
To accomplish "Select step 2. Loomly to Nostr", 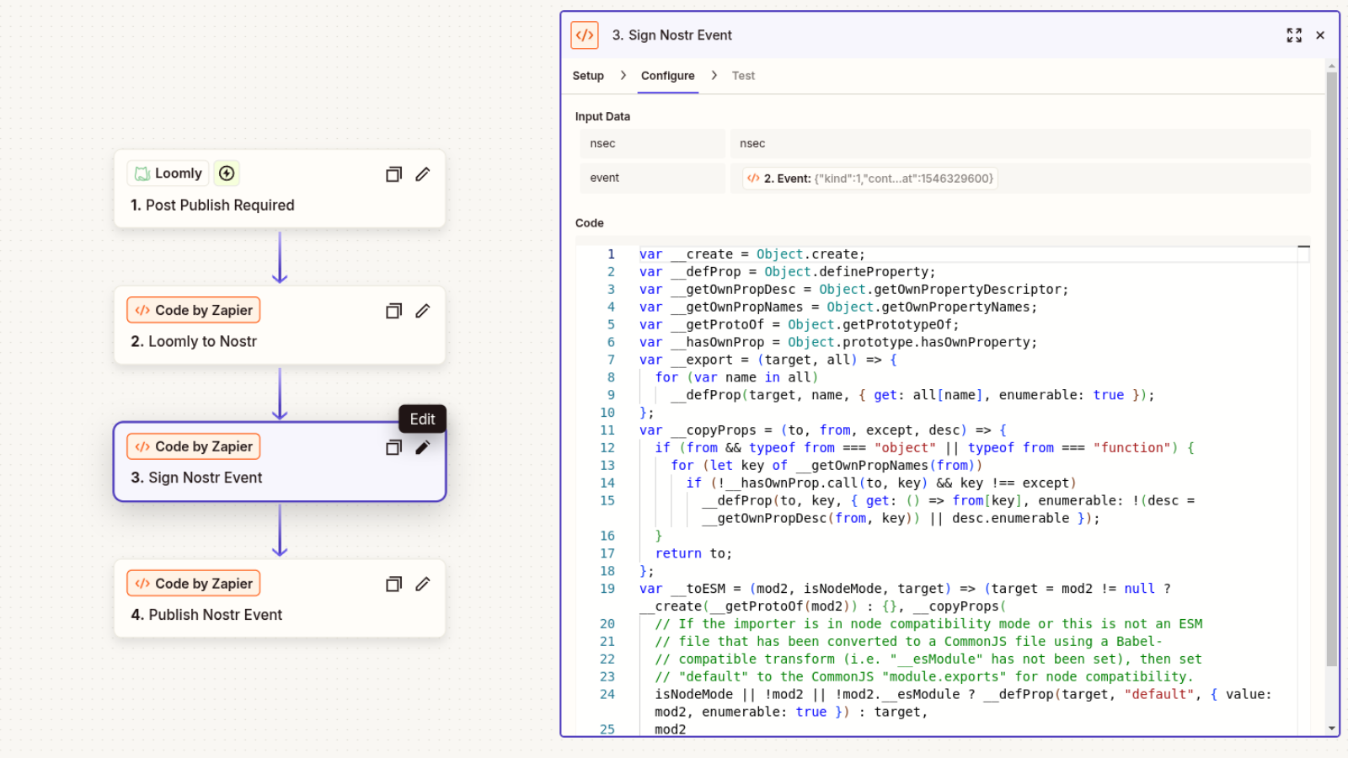I will (x=280, y=325).
